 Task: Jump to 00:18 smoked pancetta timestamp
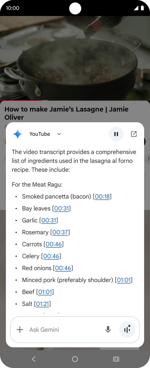coord(102,197)
